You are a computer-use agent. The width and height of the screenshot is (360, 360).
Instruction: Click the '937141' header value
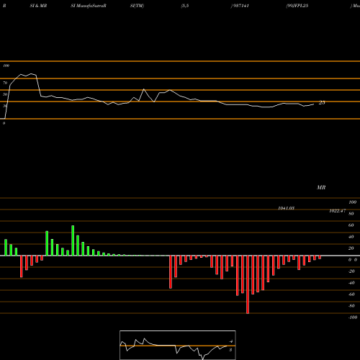click(x=240, y=6)
